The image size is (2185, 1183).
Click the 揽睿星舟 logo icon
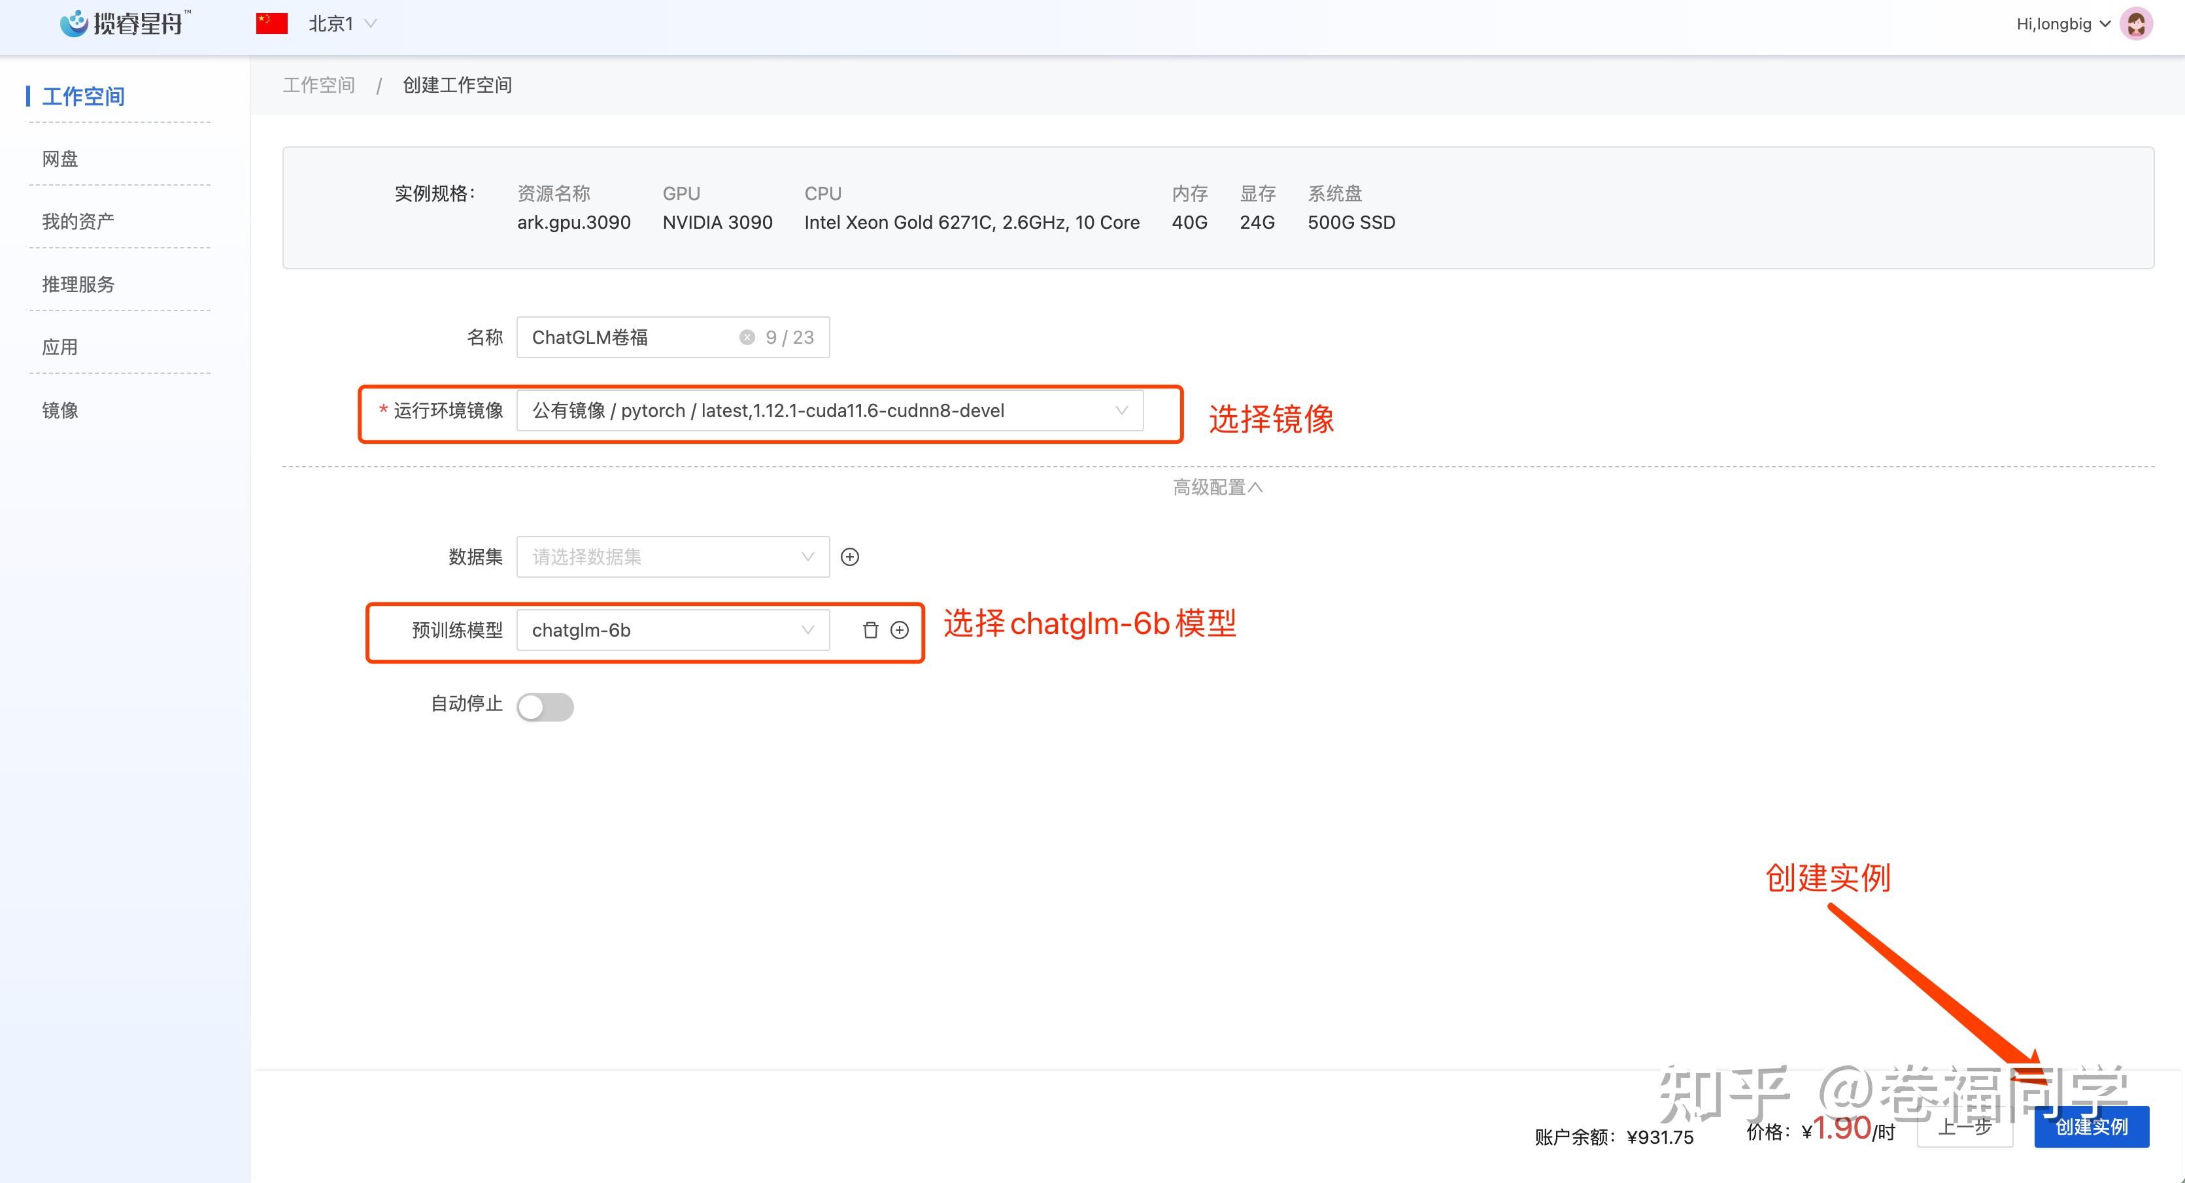point(75,23)
